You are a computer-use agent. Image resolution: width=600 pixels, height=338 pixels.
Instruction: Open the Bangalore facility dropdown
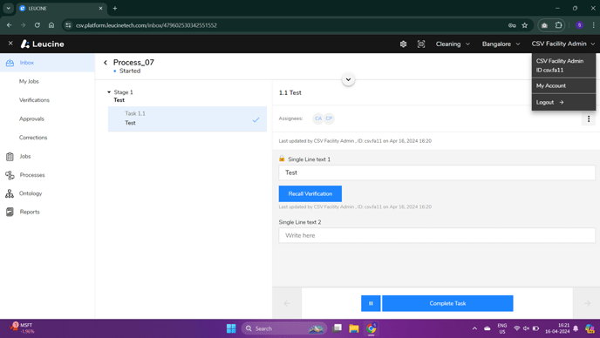point(501,44)
